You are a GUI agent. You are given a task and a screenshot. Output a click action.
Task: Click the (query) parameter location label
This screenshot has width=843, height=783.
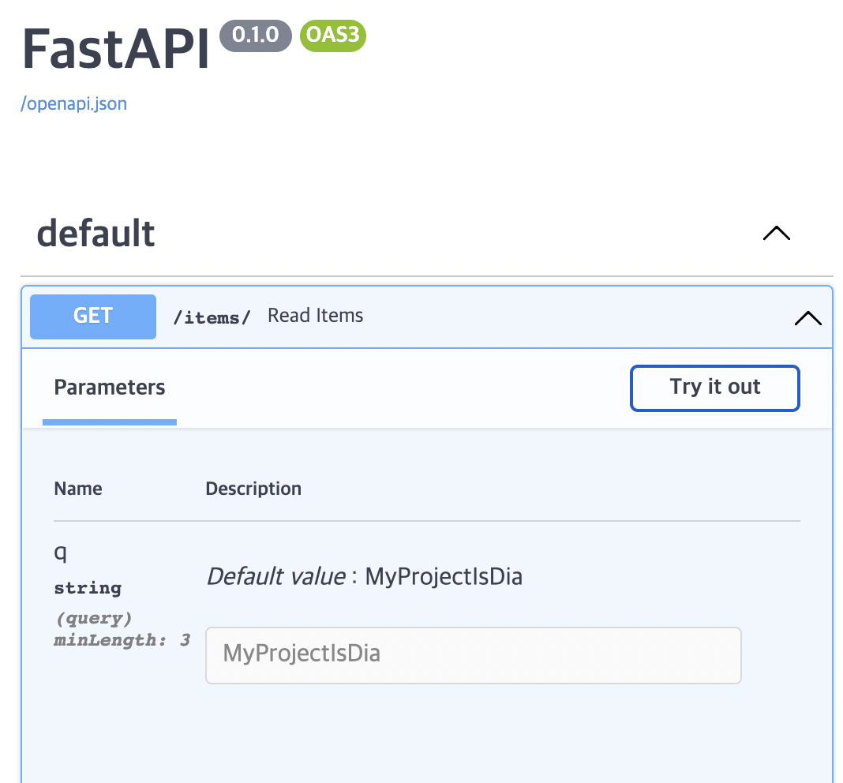click(x=94, y=618)
